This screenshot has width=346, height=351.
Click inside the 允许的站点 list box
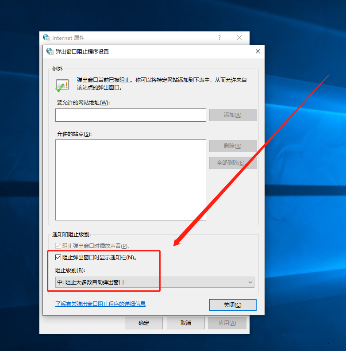pos(131,180)
